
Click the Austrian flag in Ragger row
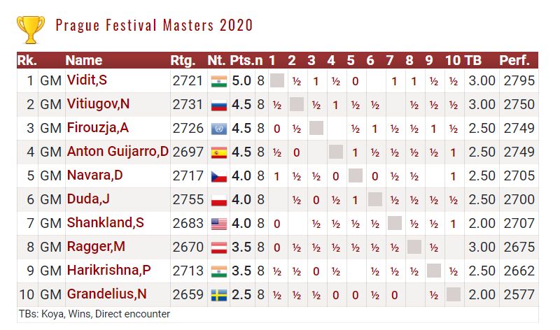point(218,247)
